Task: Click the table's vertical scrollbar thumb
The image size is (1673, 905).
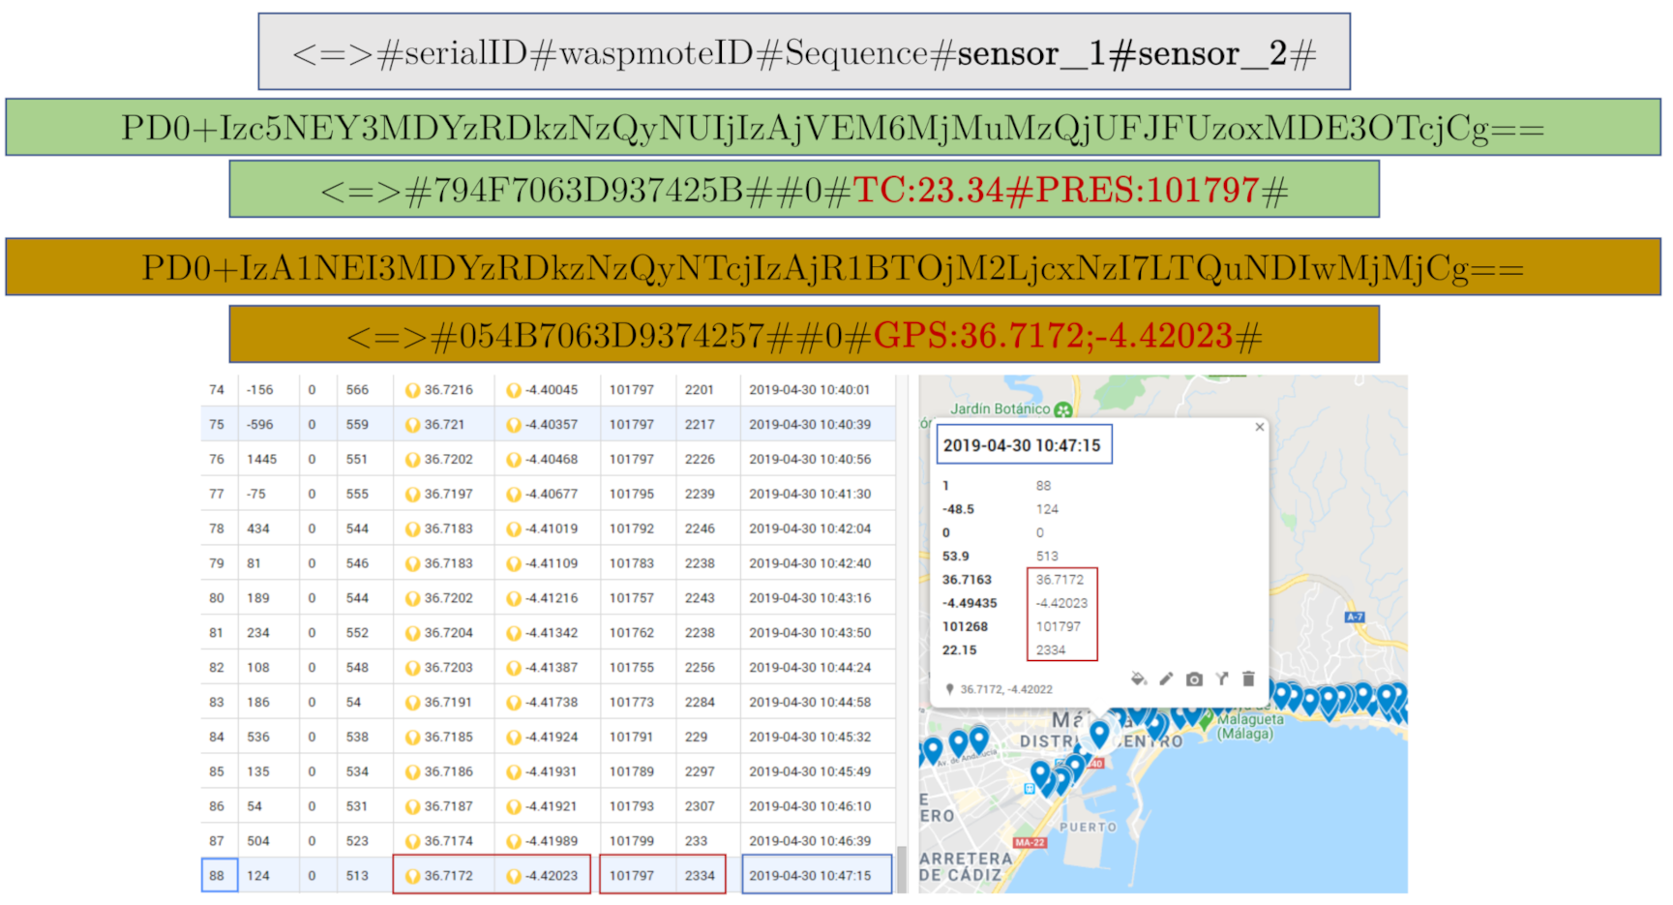Action: (902, 867)
